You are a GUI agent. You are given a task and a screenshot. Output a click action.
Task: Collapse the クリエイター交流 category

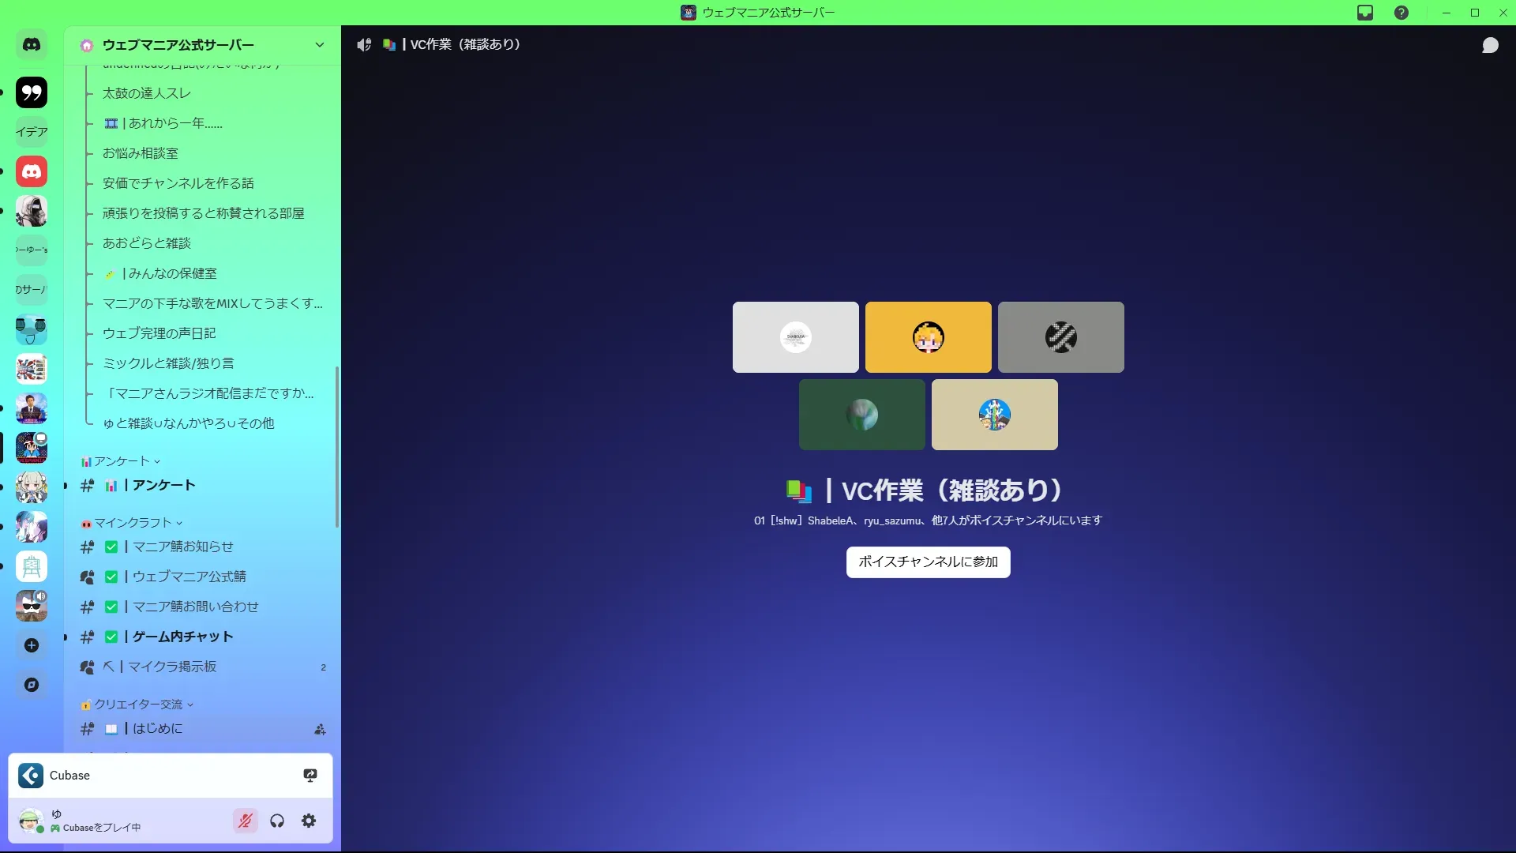[x=138, y=705]
